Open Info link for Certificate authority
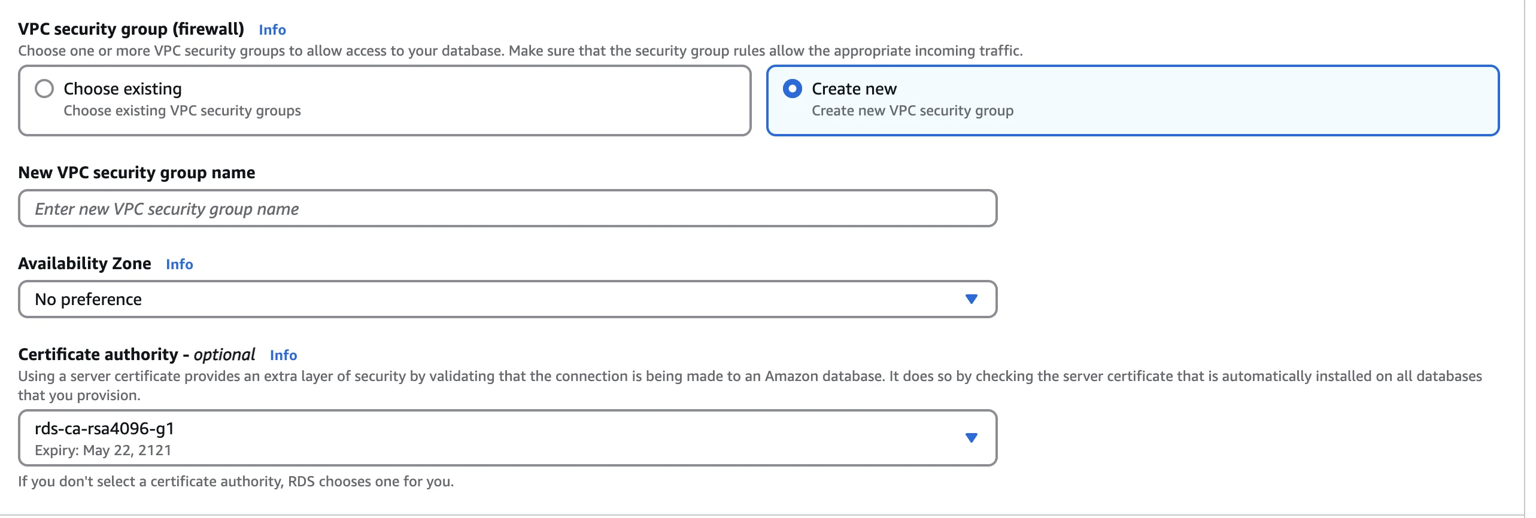This screenshot has width=1536, height=518. click(283, 355)
